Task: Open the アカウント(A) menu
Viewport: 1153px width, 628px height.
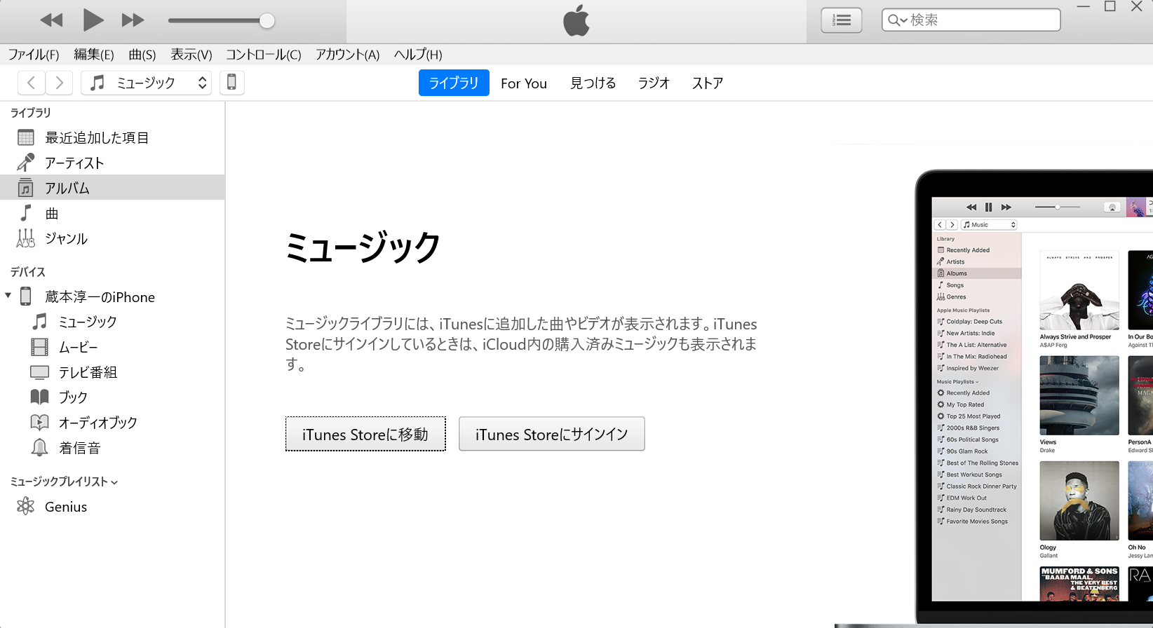Action: pos(347,55)
